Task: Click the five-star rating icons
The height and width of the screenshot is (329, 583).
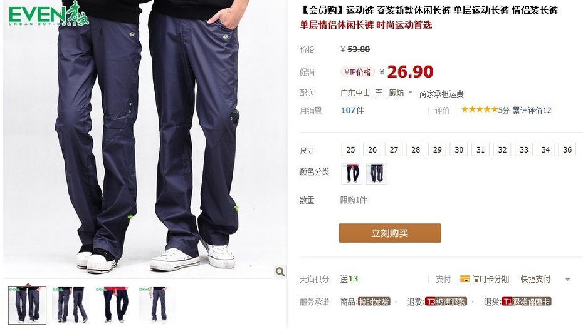Action: click(480, 109)
